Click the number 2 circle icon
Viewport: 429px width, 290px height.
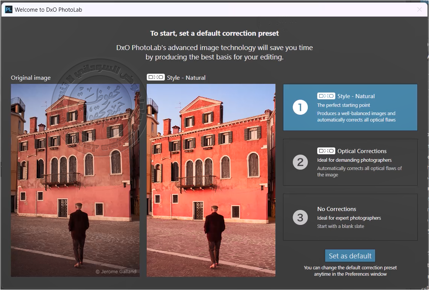tap(300, 162)
